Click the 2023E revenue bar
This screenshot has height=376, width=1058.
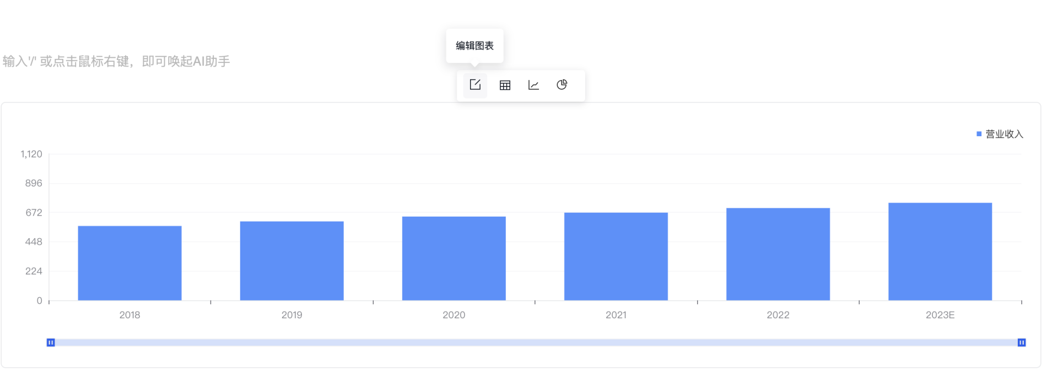(940, 251)
